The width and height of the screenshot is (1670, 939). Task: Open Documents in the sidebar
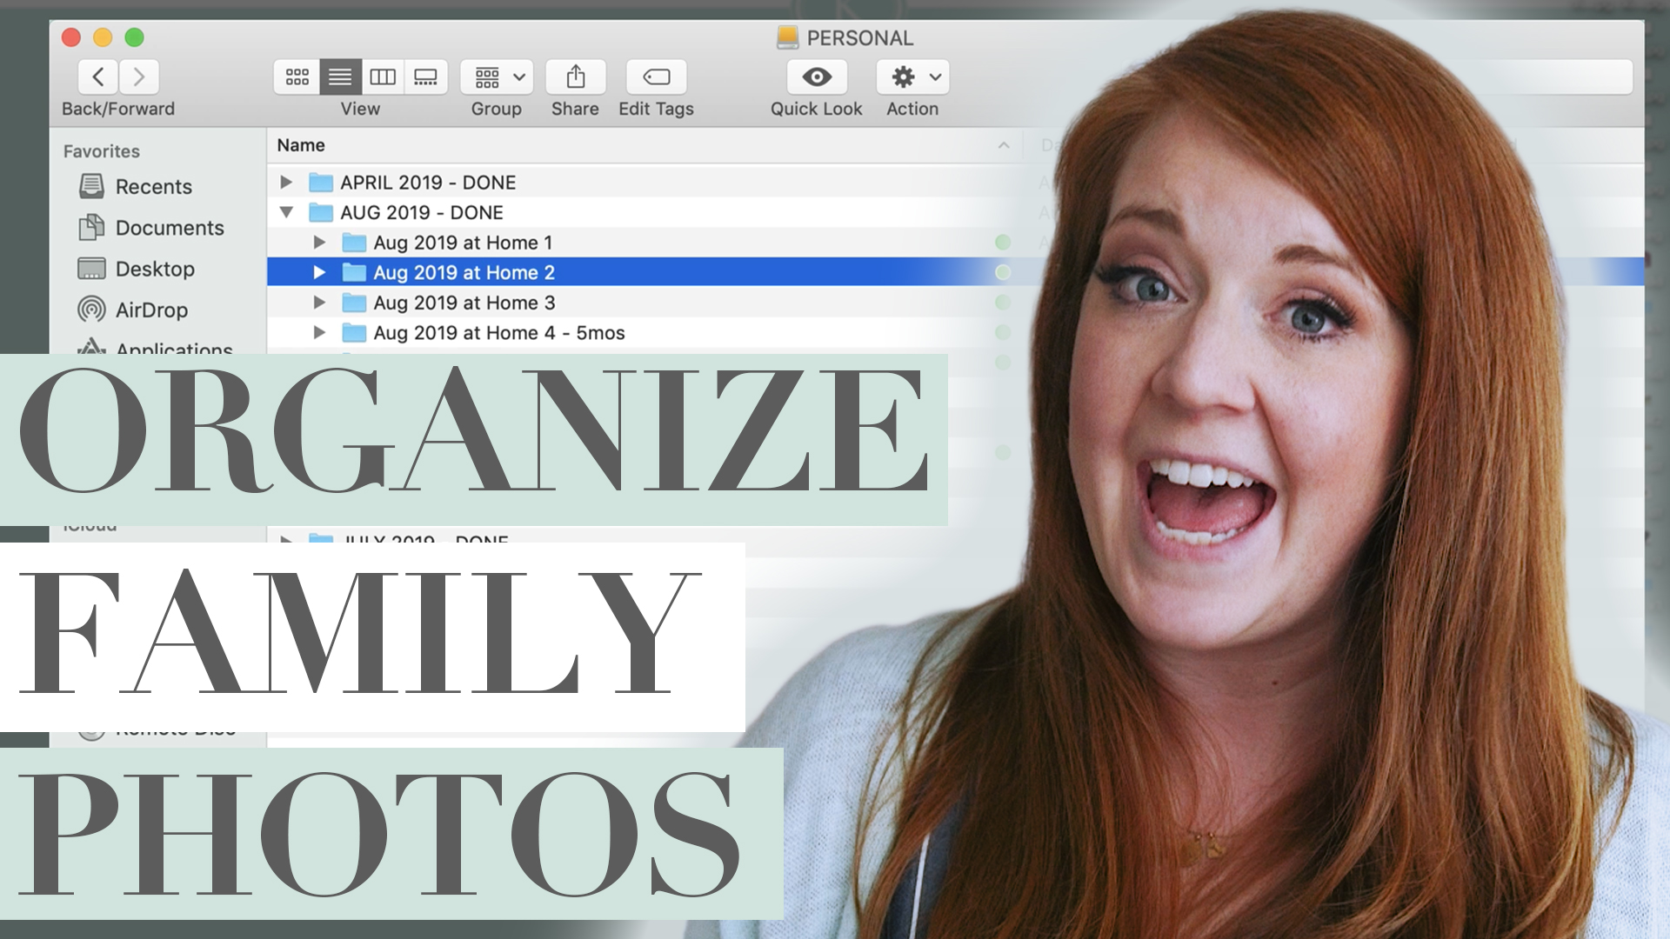click(151, 228)
